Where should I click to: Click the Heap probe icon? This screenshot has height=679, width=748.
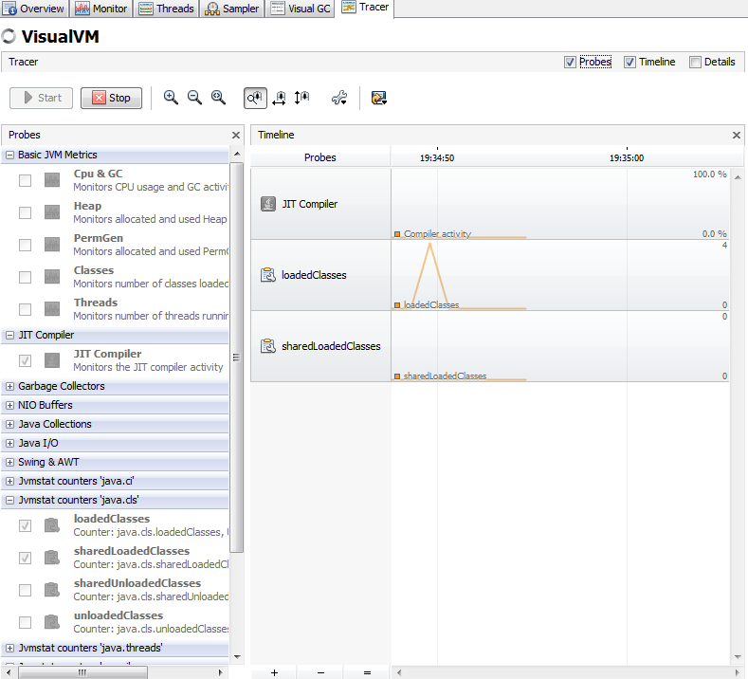coord(52,212)
